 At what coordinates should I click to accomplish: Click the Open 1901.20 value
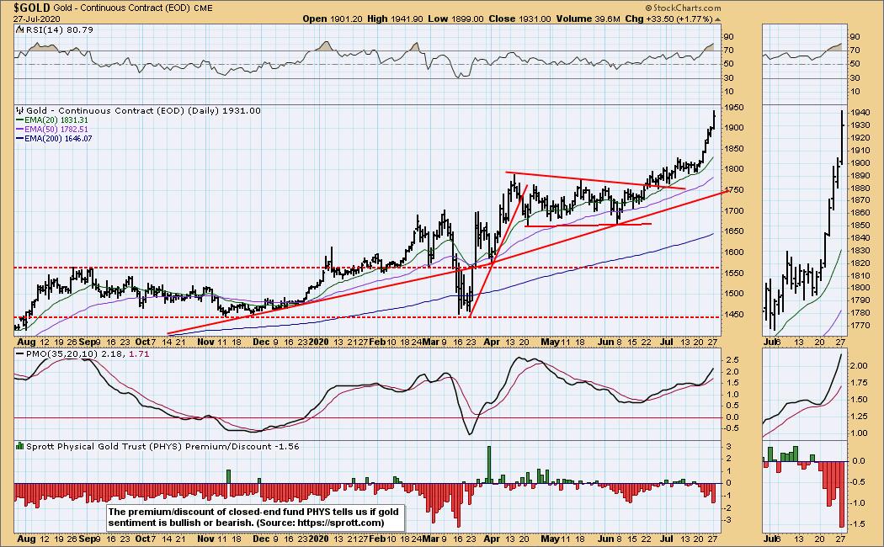tap(333, 19)
